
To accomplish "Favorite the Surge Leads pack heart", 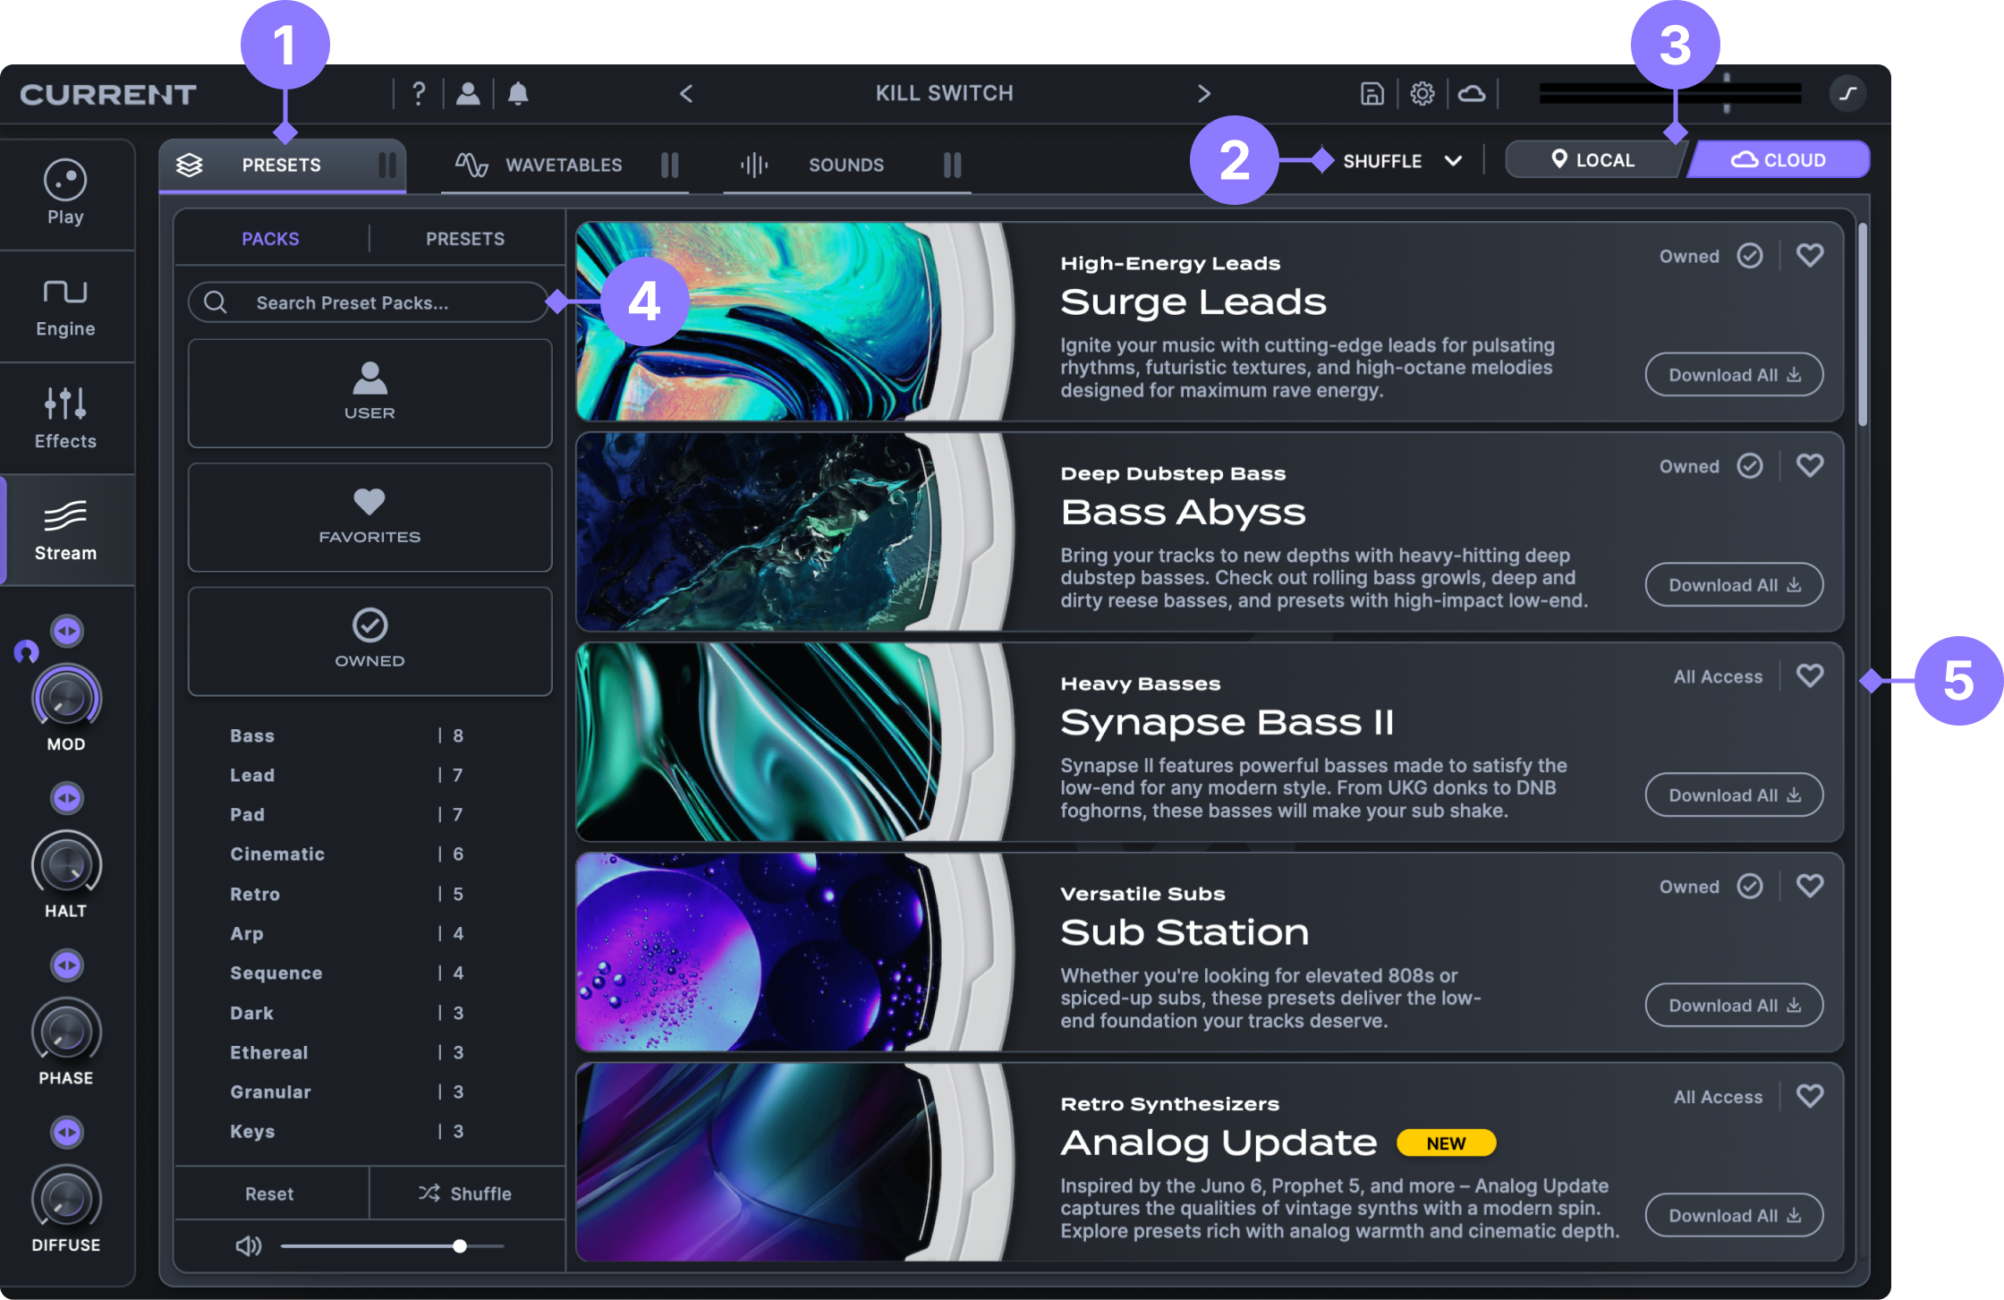I will coord(1810,256).
